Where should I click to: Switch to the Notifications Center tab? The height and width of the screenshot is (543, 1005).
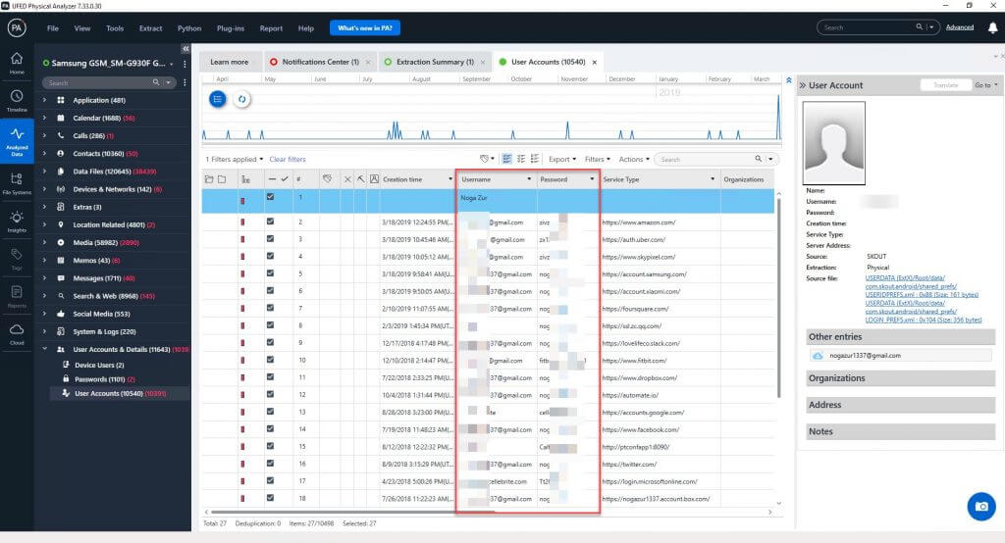pyautogui.click(x=320, y=62)
